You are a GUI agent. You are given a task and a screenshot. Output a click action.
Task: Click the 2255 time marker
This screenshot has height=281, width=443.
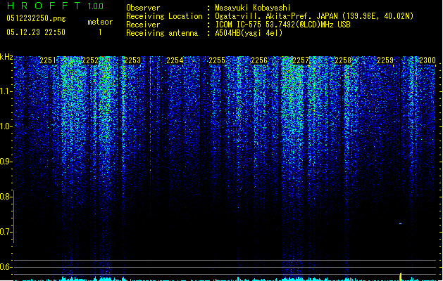(x=217, y=60)
